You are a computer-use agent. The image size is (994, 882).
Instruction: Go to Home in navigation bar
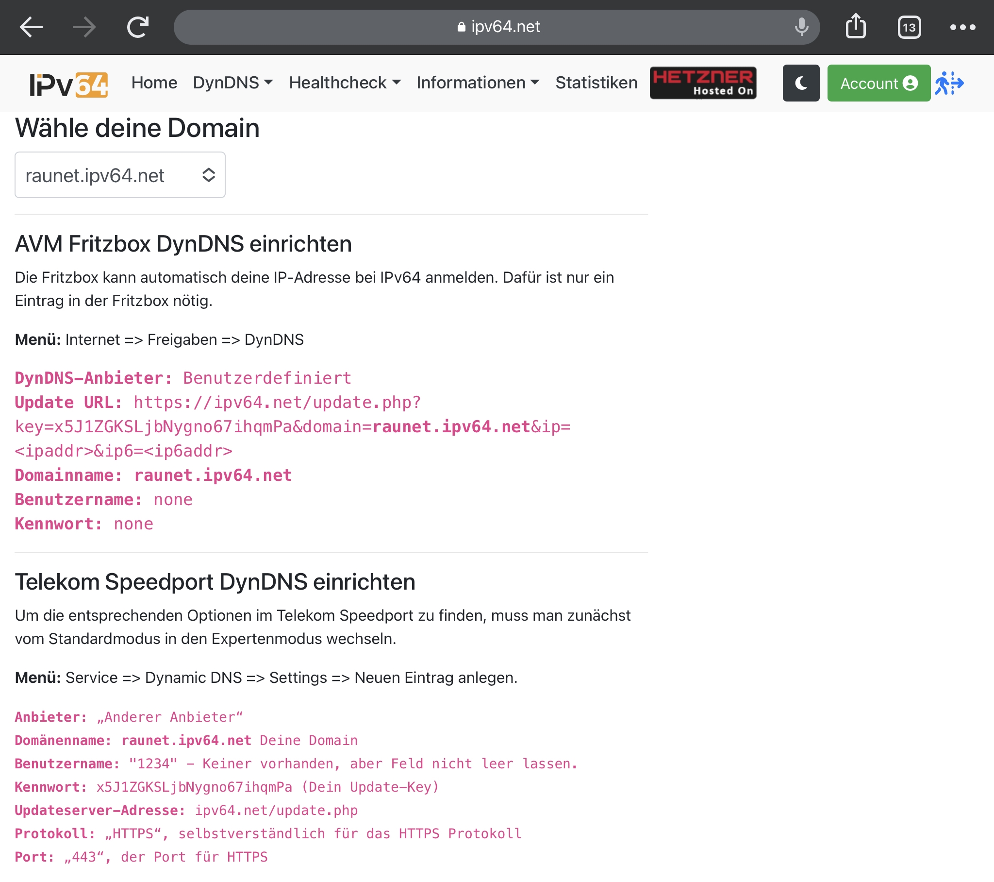tap(154, 83)
